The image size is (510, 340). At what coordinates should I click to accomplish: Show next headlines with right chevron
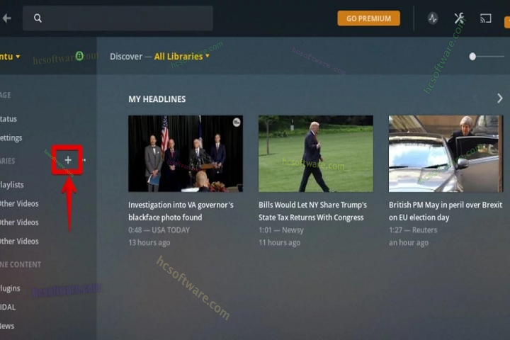(499, 98)
